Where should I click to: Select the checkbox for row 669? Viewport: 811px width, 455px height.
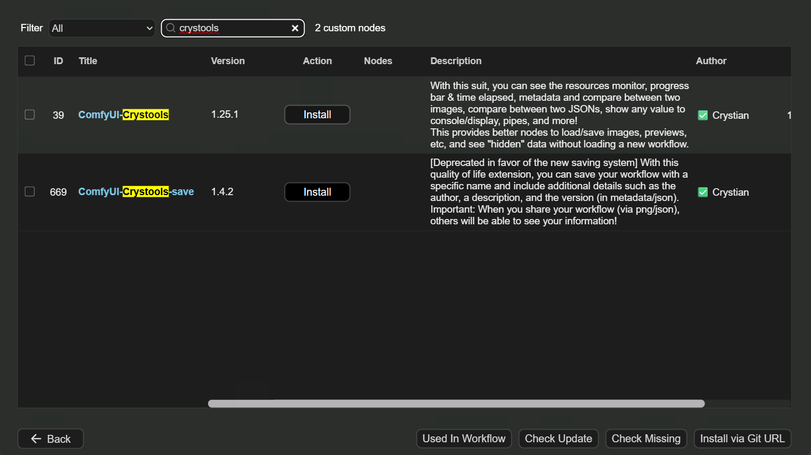30,192
